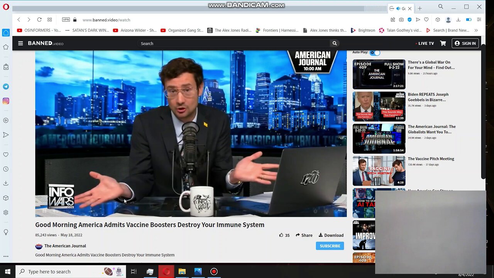Open the LIVE TV link
The height and width of the screenshot is (278, 494).
[x=425, y=43]
